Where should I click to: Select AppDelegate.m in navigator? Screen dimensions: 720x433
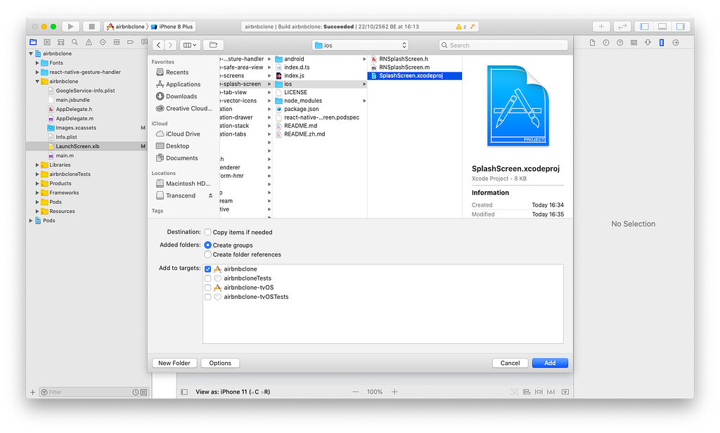tap(75, 119)
